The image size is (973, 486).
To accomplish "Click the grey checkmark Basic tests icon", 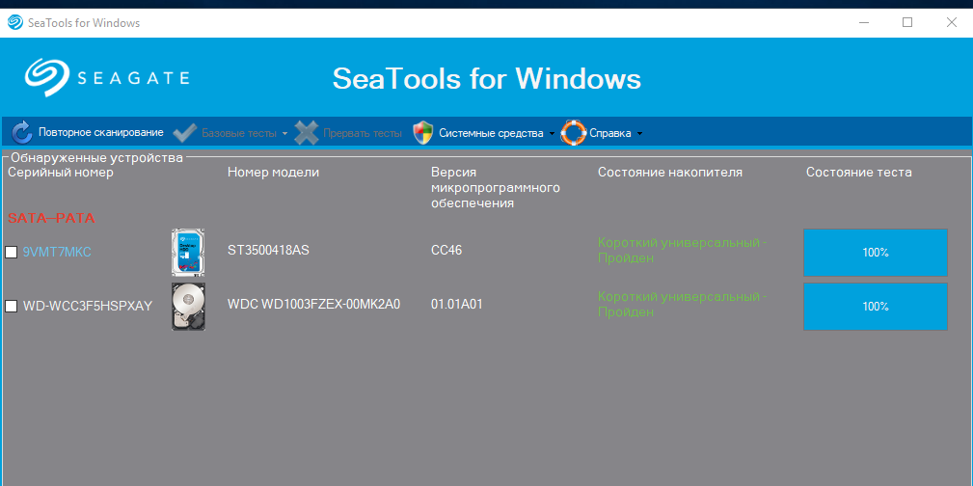I will coord(185,133).
